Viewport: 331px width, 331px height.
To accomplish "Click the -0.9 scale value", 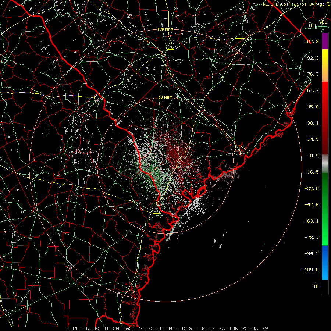I will (x=313, y=156).
